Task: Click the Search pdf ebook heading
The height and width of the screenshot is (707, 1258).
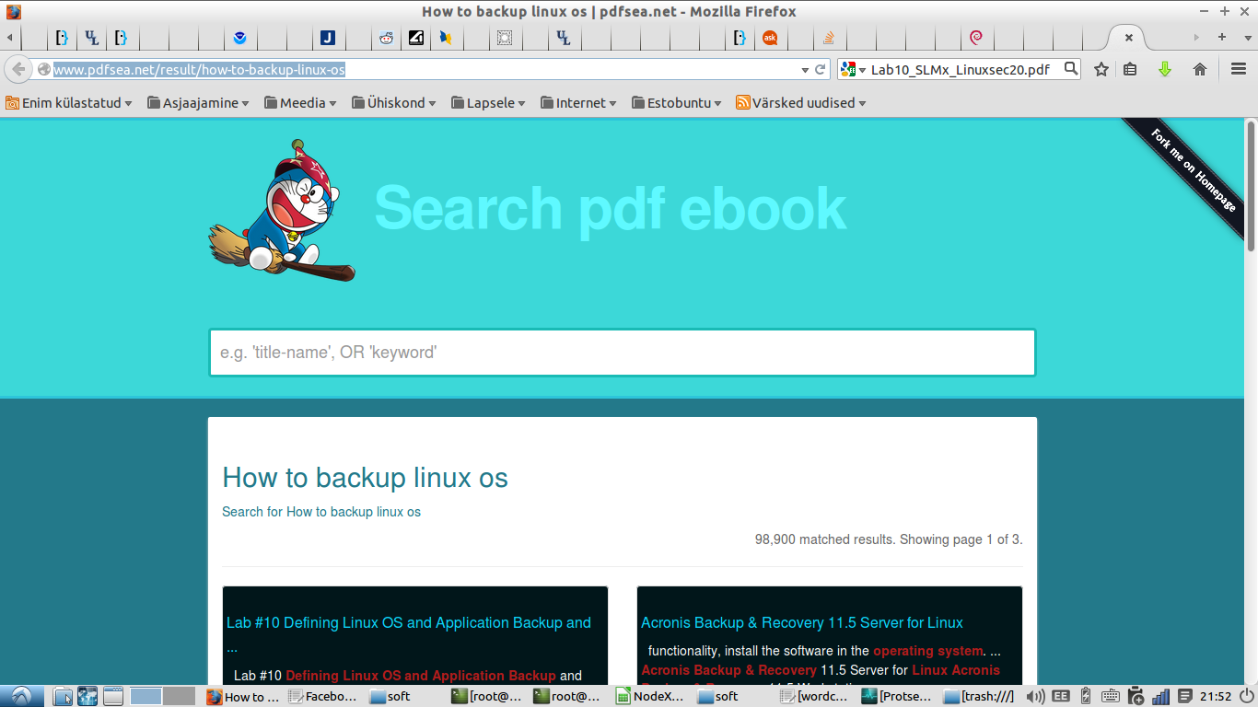Action: [611, 209]
